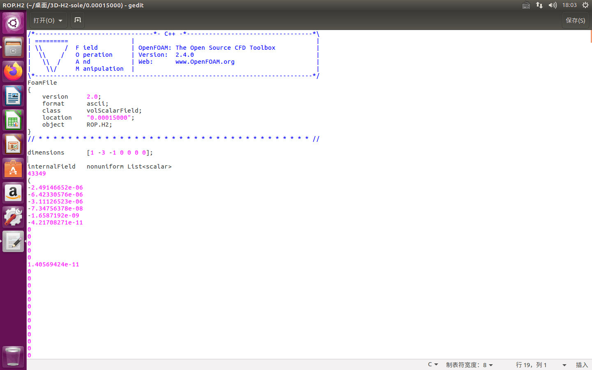The width and height of the screenshot is (592, 370).
Task: Click the 保存(S) save button
Action: (x=575, y=21)
